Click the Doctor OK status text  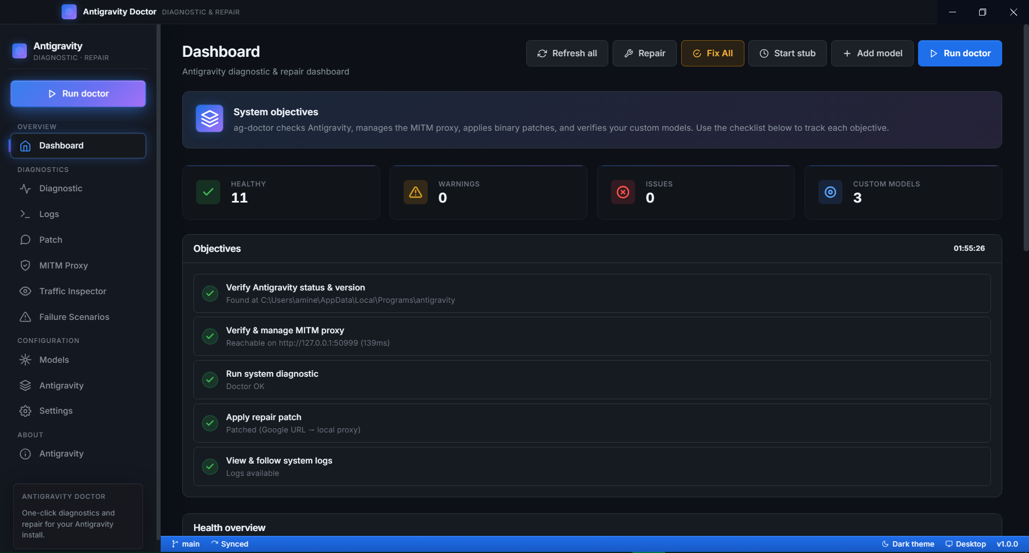(x=245, y=386)
